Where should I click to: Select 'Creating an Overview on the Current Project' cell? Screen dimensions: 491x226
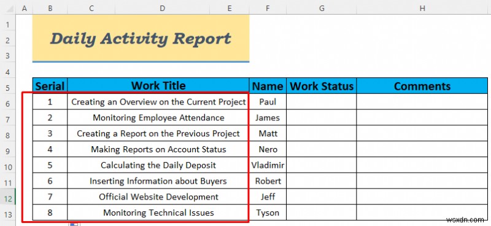(158, 101)
